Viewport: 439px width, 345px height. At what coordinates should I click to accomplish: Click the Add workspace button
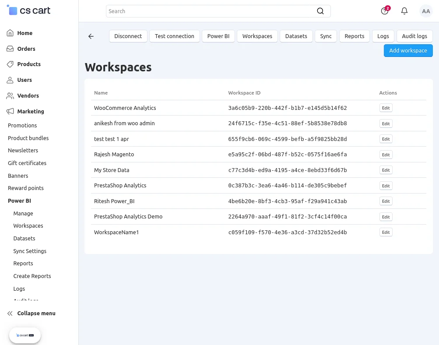[408, 50]
